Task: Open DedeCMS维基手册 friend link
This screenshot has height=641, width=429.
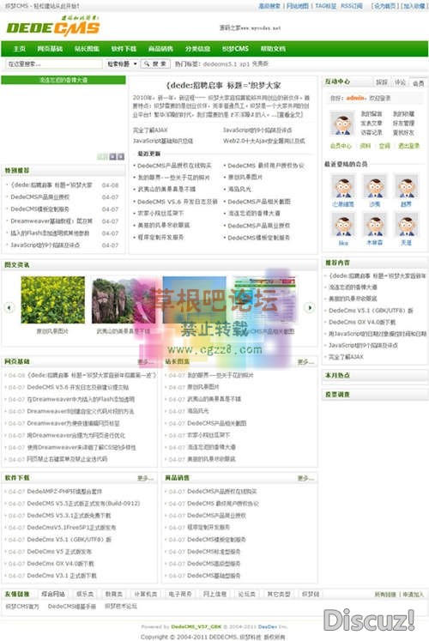Action: pyautogui.click(x=72, y=607)
